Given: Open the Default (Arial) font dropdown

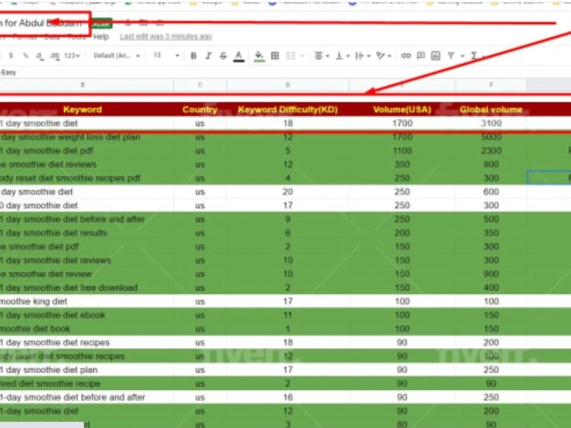Looking at the screenshot, I should 116,56.
